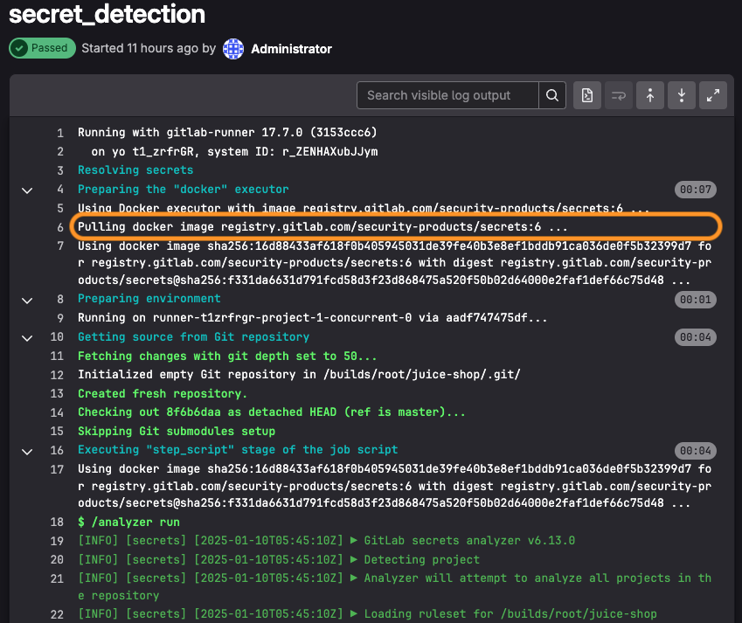Click the Passed status badge

(x=42, y=48)
